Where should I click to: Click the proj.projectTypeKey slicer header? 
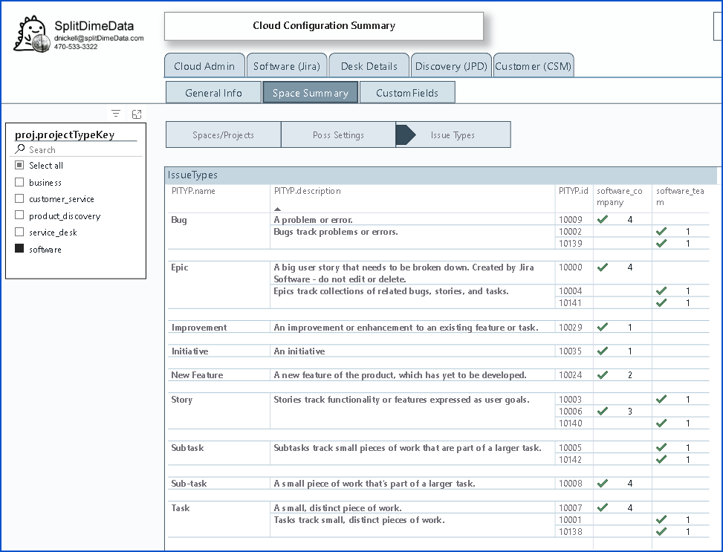coord(65,134)
